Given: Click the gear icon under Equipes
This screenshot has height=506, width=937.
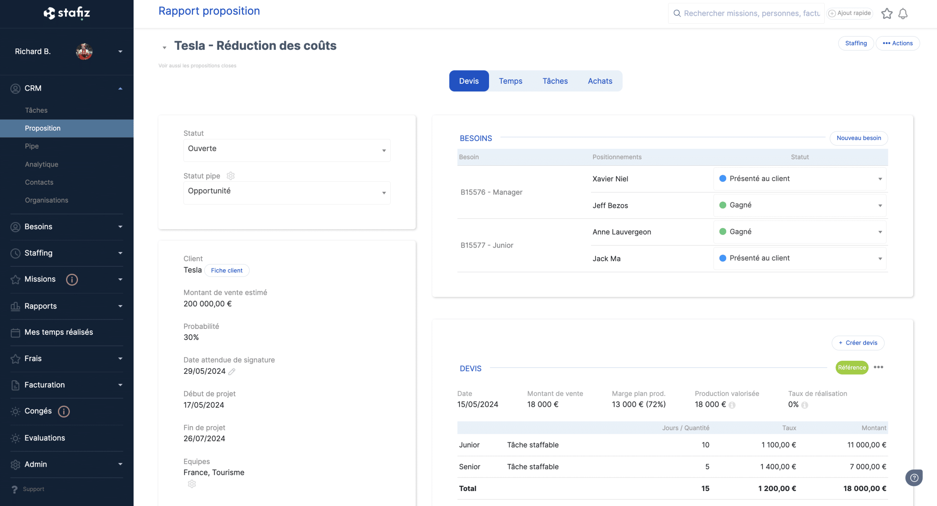Looking at the screenshot, I should [x=192, y=484].
